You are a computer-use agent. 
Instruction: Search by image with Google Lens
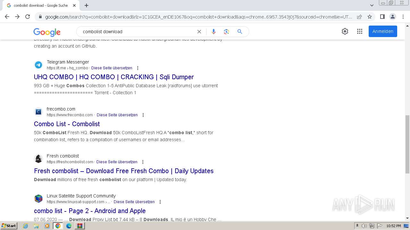click(x=226, y=32)
